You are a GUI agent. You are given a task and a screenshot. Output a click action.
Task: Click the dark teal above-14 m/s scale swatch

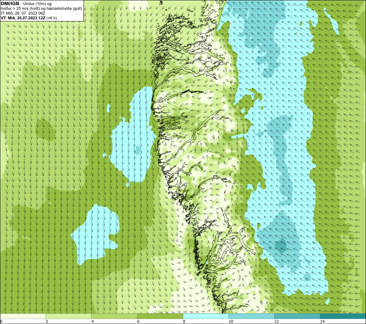tap(343, 316)
